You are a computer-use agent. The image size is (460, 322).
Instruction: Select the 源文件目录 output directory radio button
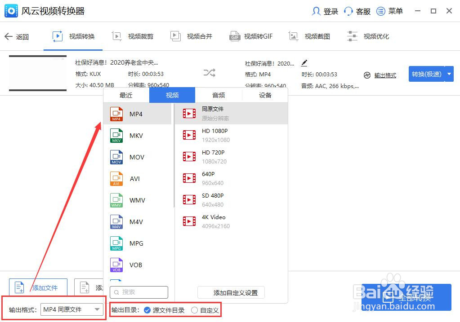tap(148, 309)
